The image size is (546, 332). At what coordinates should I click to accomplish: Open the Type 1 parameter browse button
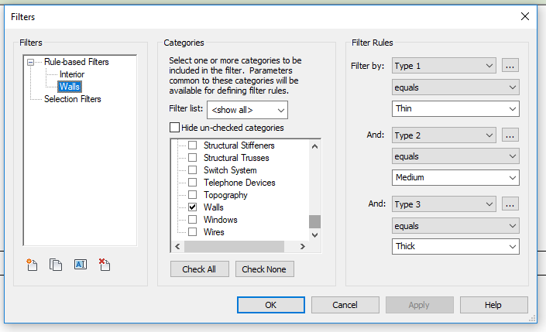[509, 66]
